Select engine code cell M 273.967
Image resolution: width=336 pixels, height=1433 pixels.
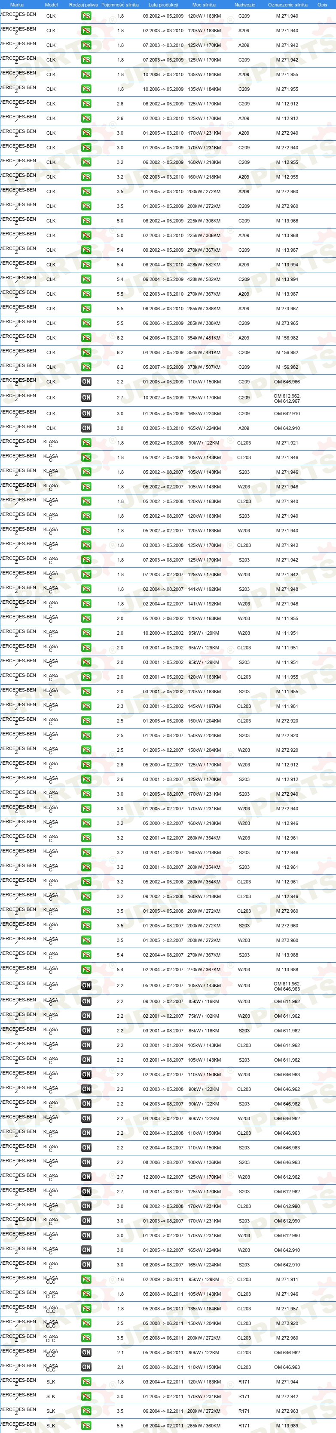click(287, 309)
